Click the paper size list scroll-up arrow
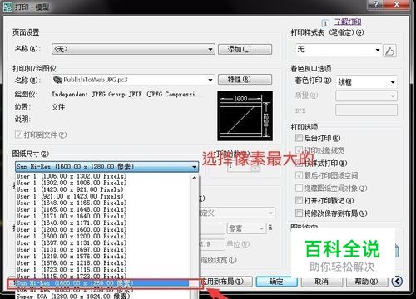 click(x=194, y=178)
